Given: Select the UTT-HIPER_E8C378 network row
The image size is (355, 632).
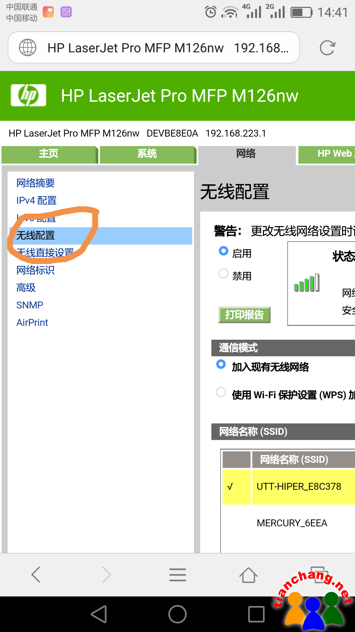Looking at the screenshot, I should click(x=289, y=487).
